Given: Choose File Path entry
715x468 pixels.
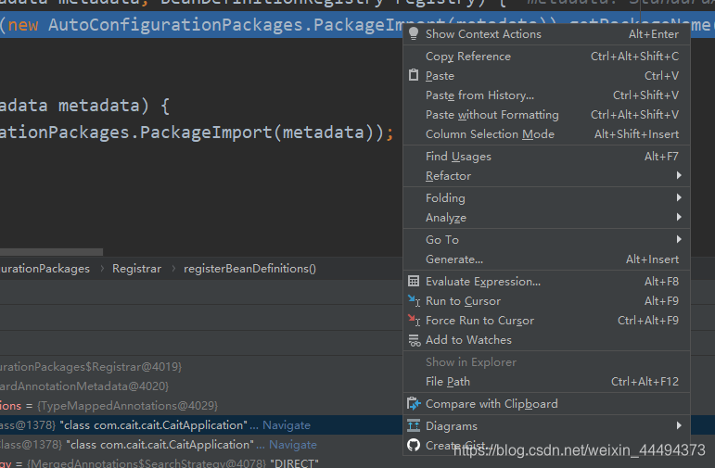Looking at the screenshot, I should click(546, 382).
